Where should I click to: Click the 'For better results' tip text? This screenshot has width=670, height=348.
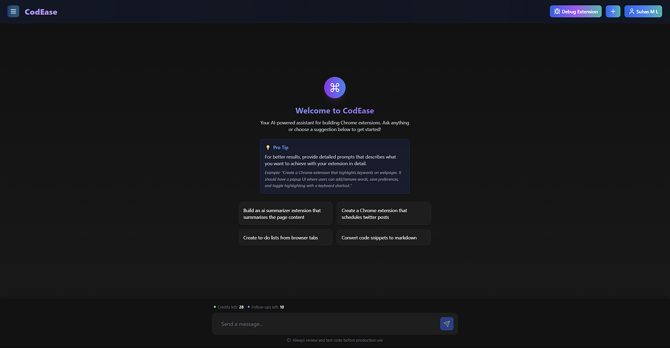coord(330,160)
